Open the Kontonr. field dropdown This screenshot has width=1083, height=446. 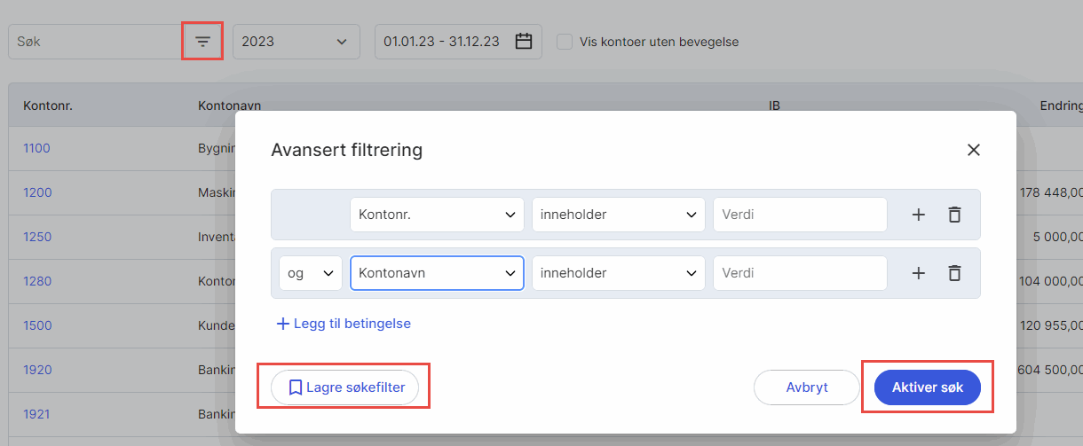[437, 215]
